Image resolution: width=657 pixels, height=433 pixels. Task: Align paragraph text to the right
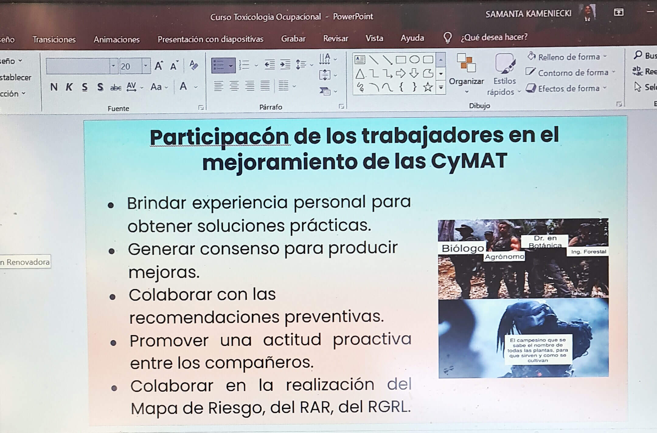(x=249, y=86)
